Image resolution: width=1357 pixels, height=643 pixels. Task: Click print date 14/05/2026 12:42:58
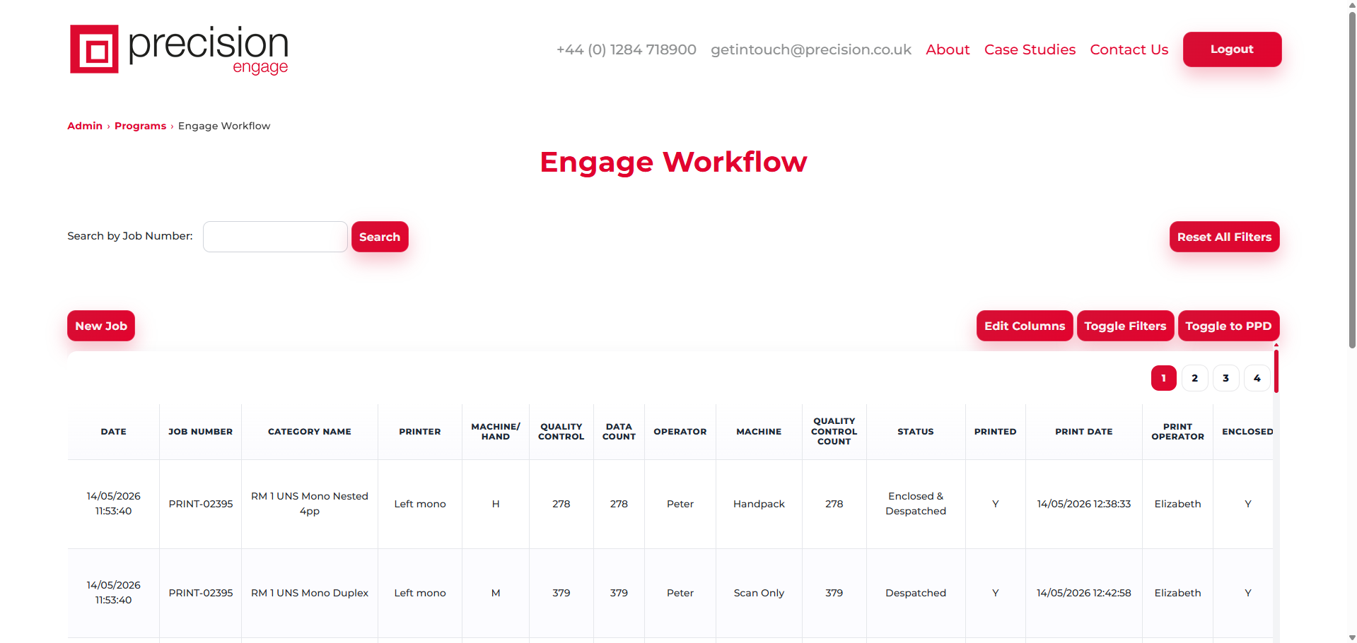1083,593
